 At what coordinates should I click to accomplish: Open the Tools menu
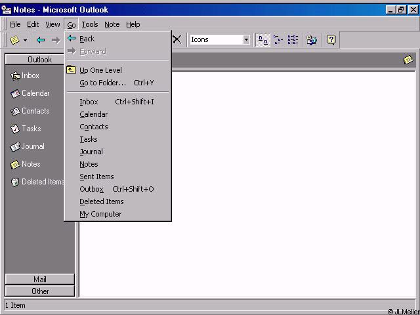pyautogui.click(x=90, y=25)
